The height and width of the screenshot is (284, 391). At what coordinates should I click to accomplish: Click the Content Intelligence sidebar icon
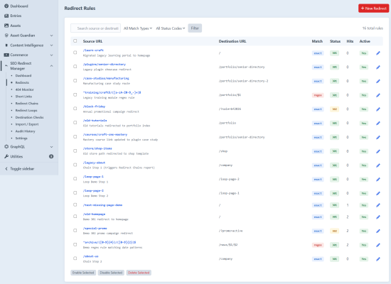[x=6, y=45]
